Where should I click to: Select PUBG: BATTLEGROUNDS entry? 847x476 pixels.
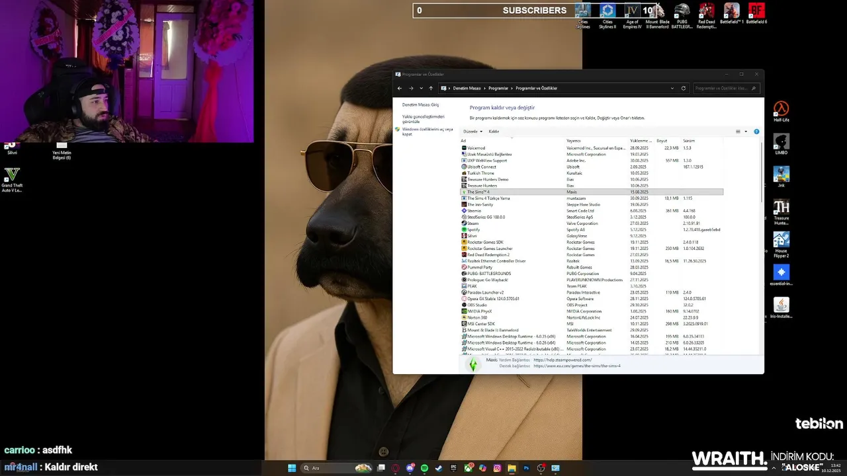[x=592, y=274]
